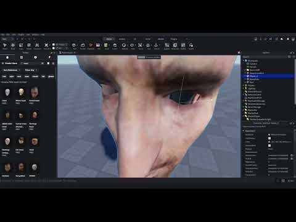The height and width of the screenshot is (222, 296).
Task: Click the Explorer toolbar icon
Action: [x=167, y=46]
